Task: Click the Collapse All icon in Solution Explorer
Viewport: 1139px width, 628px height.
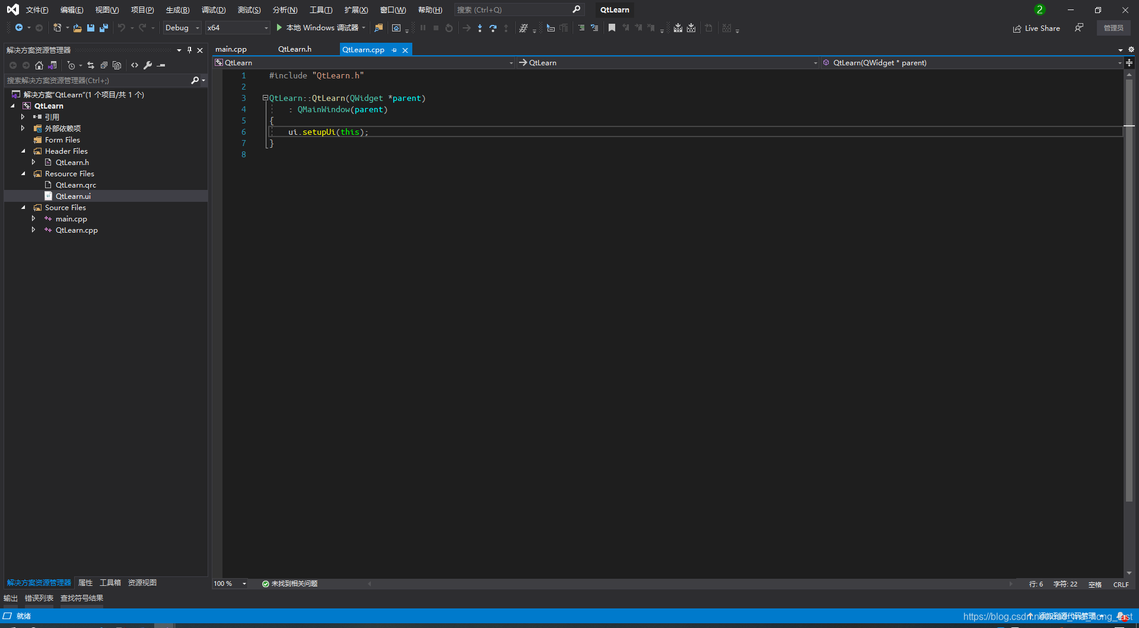Action: click(104, 65)
